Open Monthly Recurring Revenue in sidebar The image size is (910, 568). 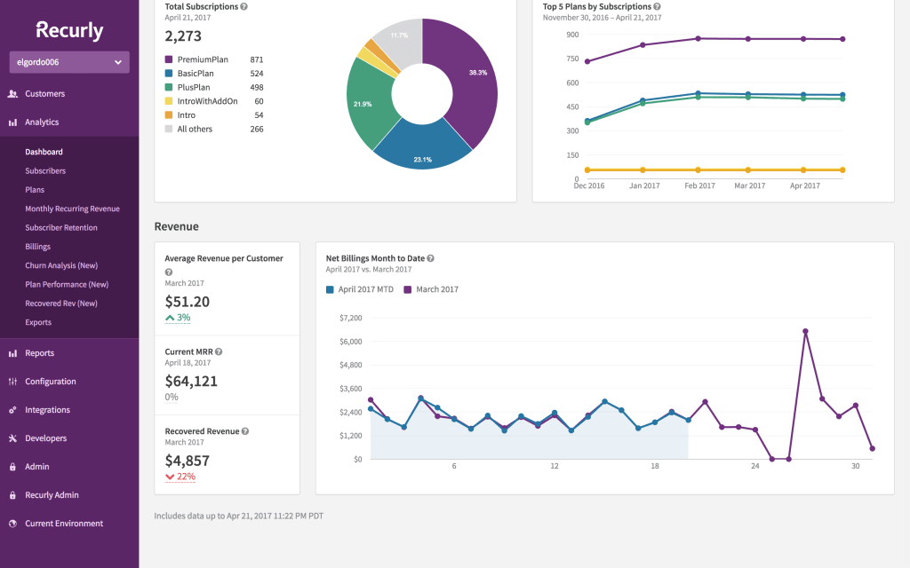[x=73, y=209]
